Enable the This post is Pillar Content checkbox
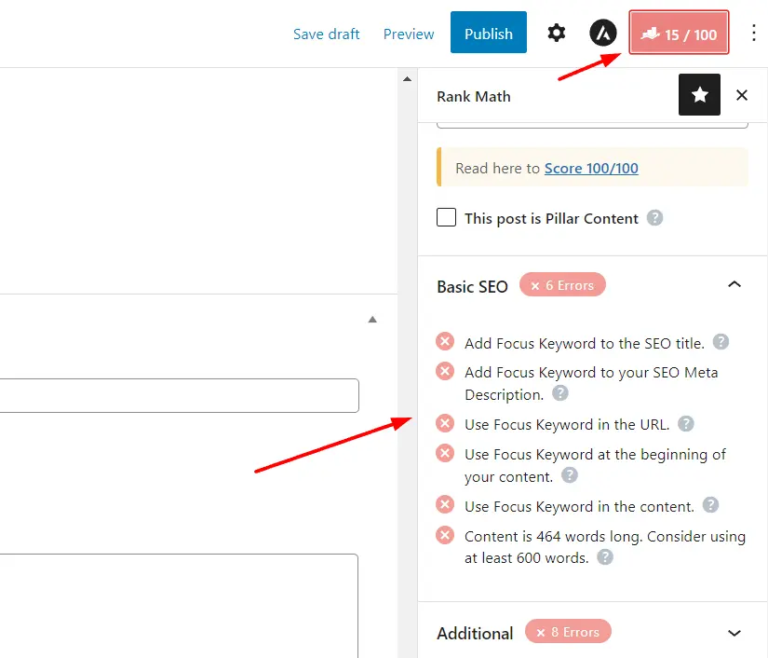The width and height of the screenshot is (768, 658). coord(446,217)
